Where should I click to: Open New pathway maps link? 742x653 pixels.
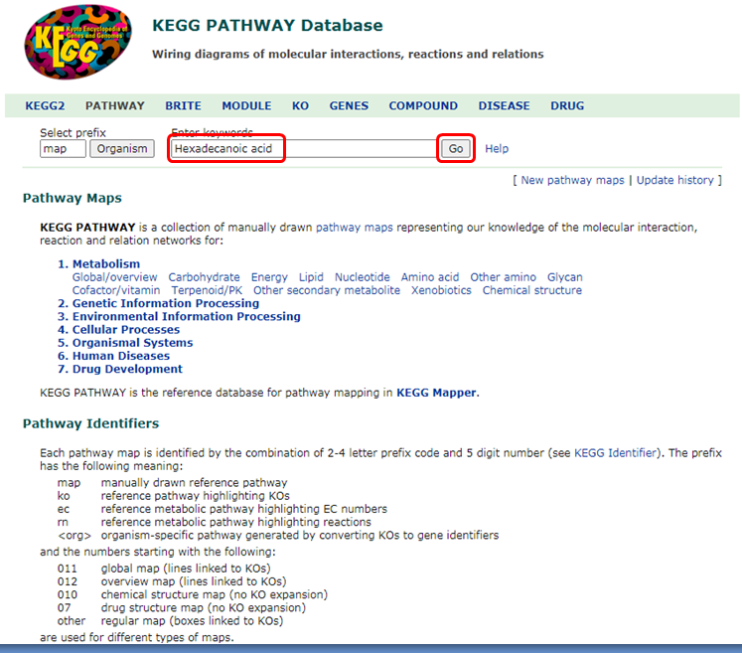(x=572, y=180)
